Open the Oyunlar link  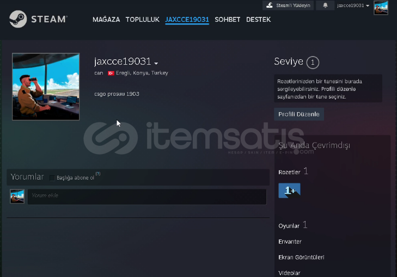tap(289, 226)
